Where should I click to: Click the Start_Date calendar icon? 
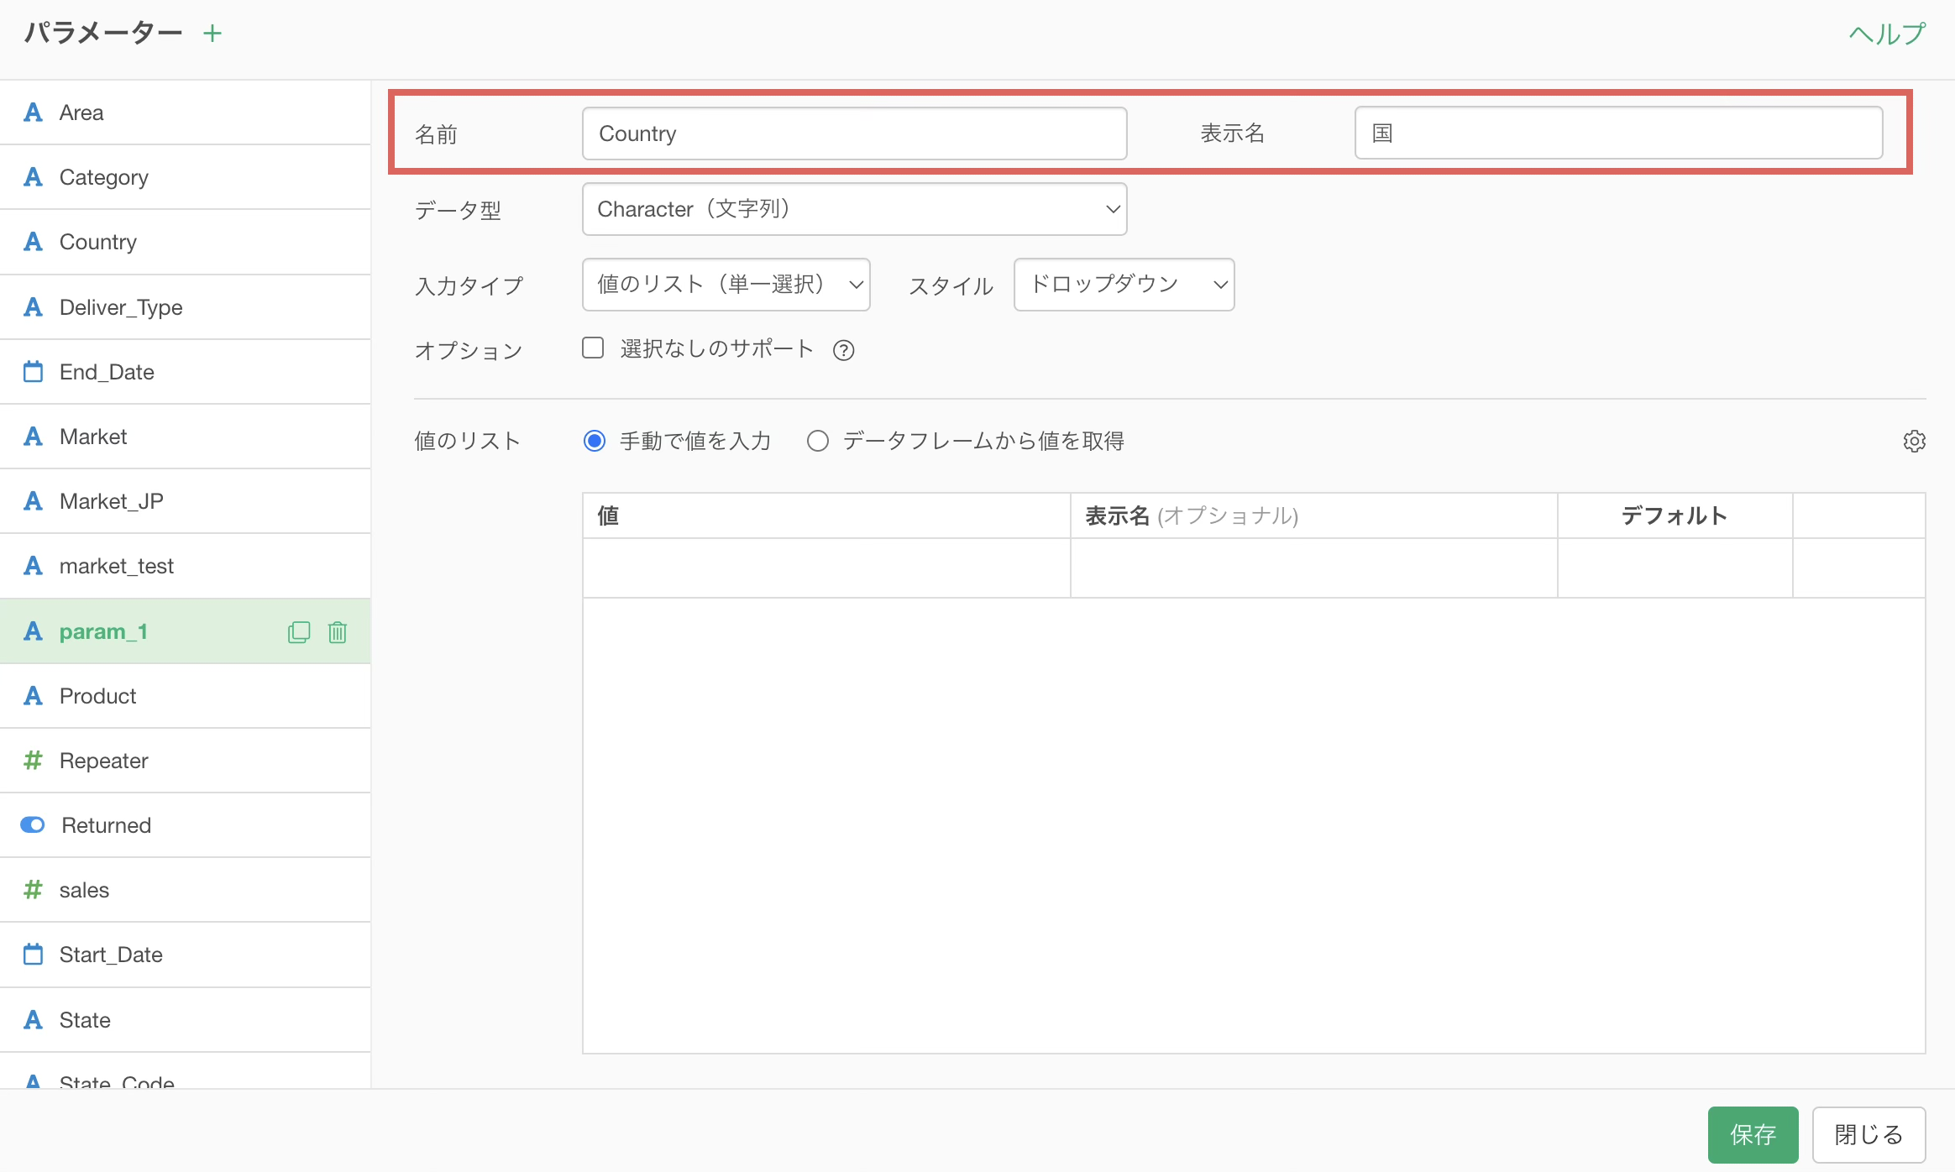[x=33, y=955]
